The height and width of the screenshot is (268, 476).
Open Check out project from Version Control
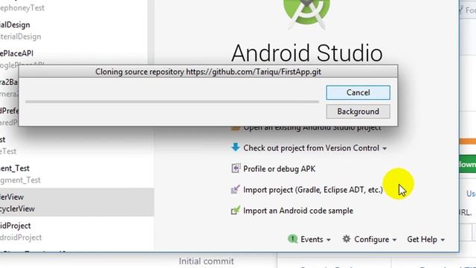click(311, 148)
